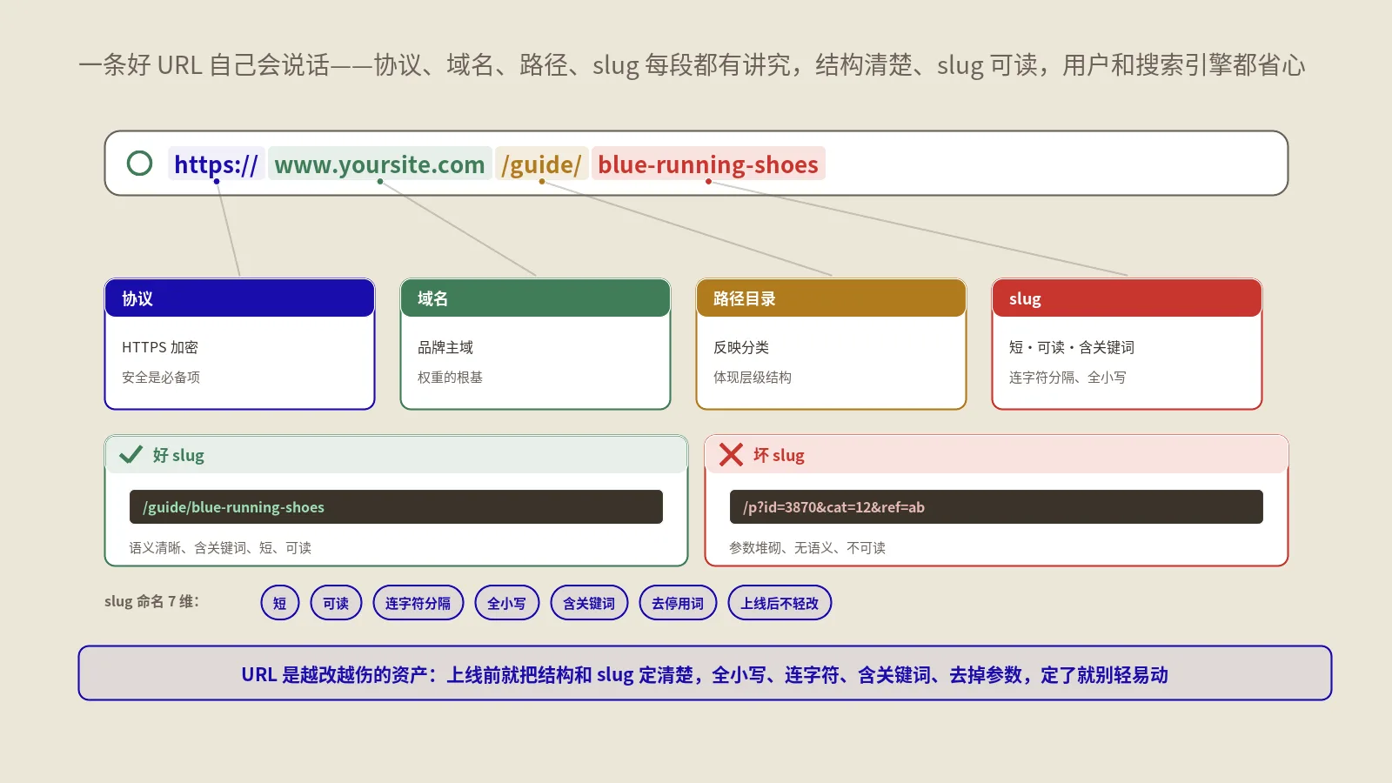The width and height of the screenshot is (1392, 783).
Task: Select the https:// segment in the URL
Action: click(216, 164)
